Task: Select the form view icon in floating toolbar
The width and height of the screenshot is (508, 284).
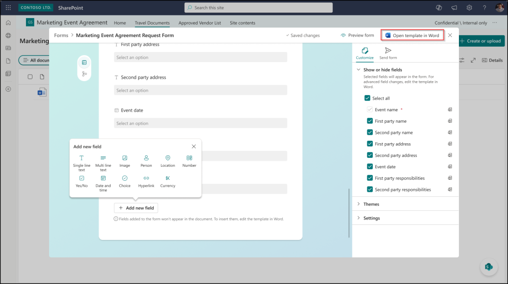Action: pos(84,62)
